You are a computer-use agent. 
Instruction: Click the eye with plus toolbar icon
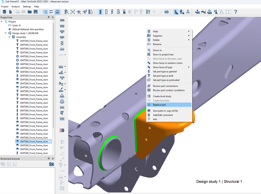(x=85, y=12)
